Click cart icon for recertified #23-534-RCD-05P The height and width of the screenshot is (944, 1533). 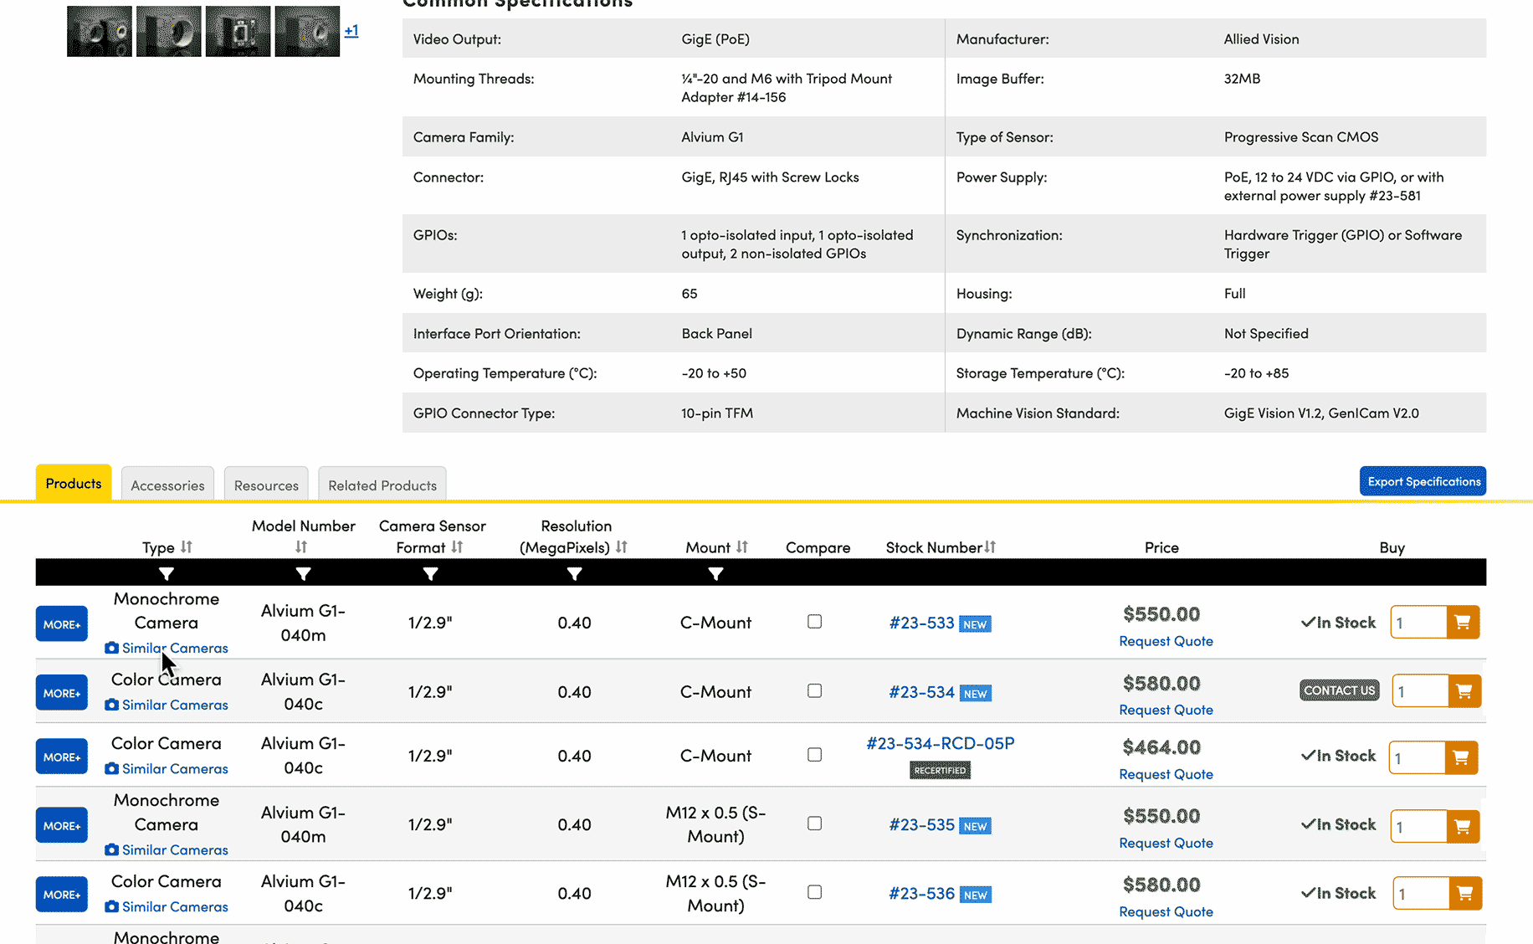pyautogui.click(x=1461, y=757)
